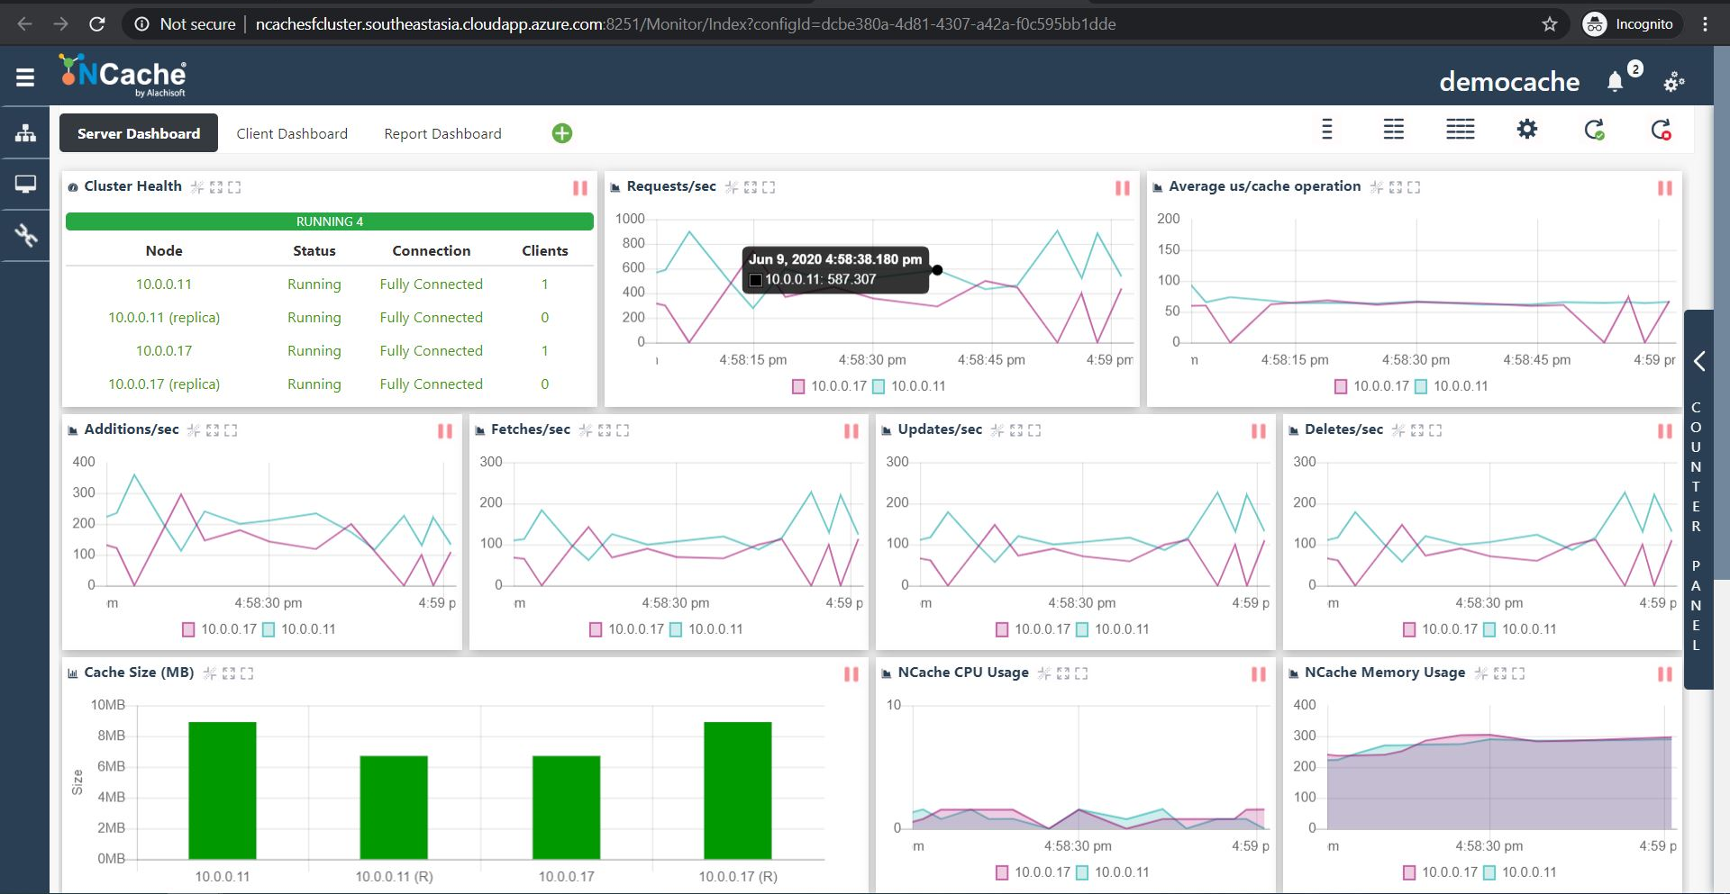Switch to the Report Dashboard tab
This screenshot has width=1730, height=894.
pyautogui.click(x=442, y=133)
